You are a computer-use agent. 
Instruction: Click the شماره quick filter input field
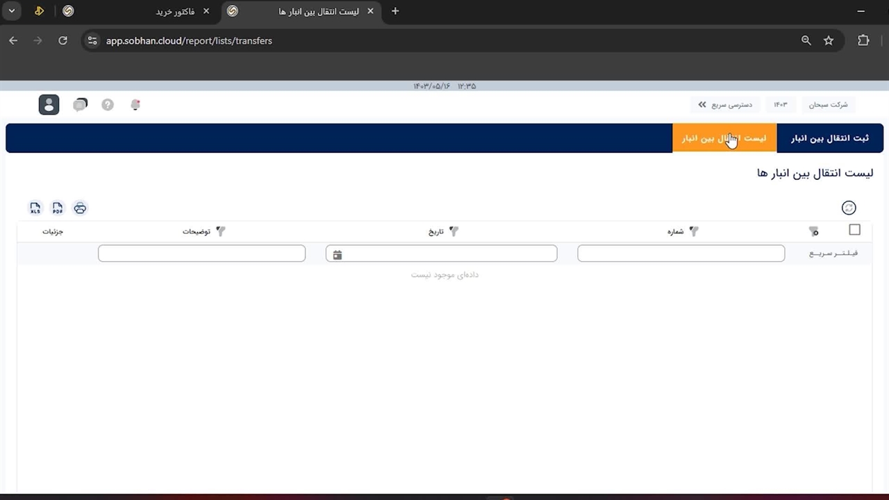tap(681, 253)
